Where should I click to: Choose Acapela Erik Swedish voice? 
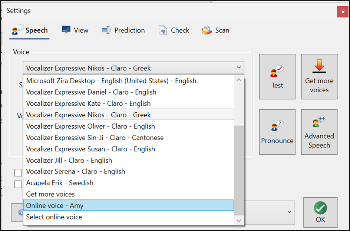(x=129, y=183)
